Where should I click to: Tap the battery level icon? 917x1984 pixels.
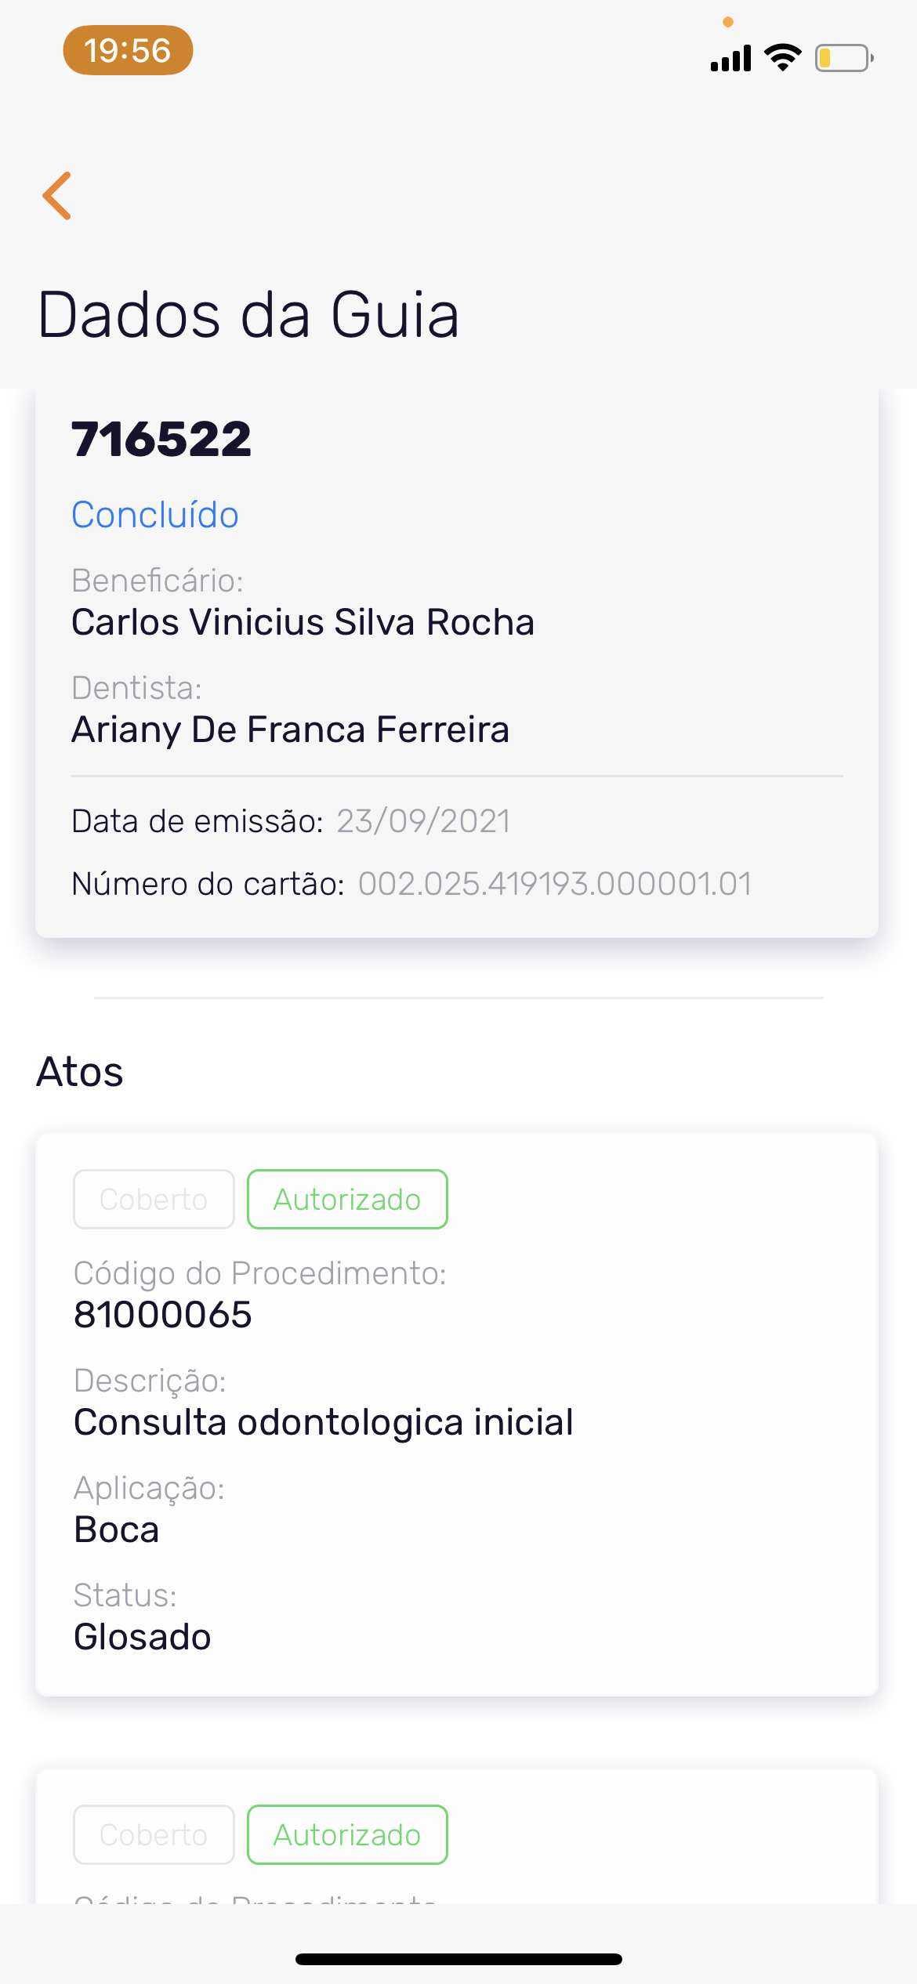[844, 58]
